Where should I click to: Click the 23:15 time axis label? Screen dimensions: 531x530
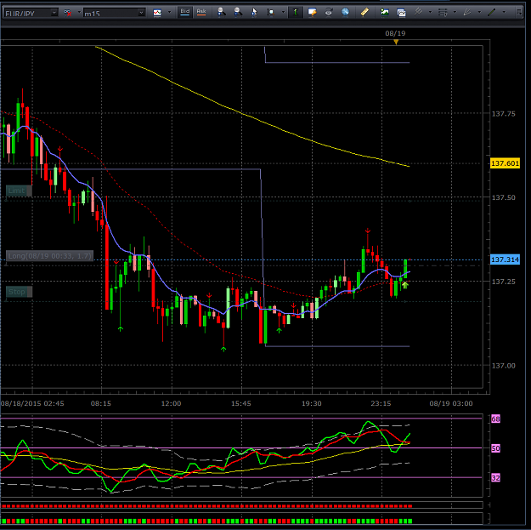(381, 403)
